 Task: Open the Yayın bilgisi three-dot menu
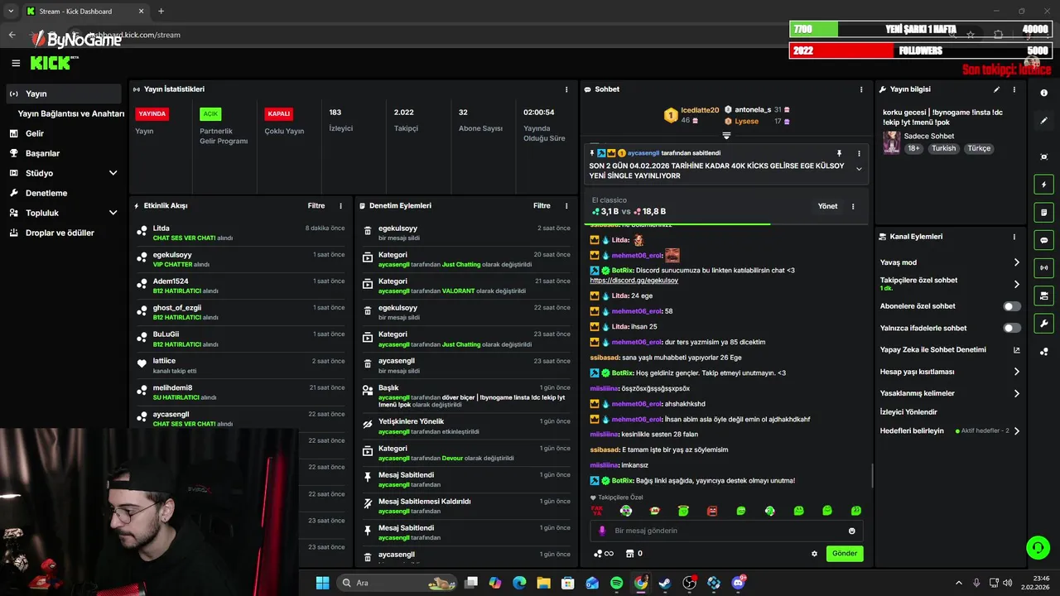pos(1014,89)
